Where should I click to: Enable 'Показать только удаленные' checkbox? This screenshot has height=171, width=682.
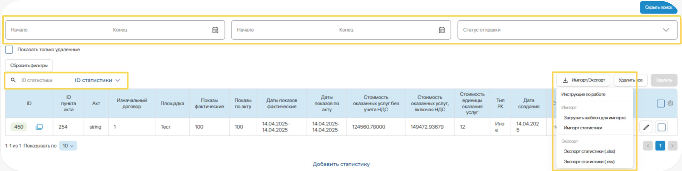tap(9, 50)
